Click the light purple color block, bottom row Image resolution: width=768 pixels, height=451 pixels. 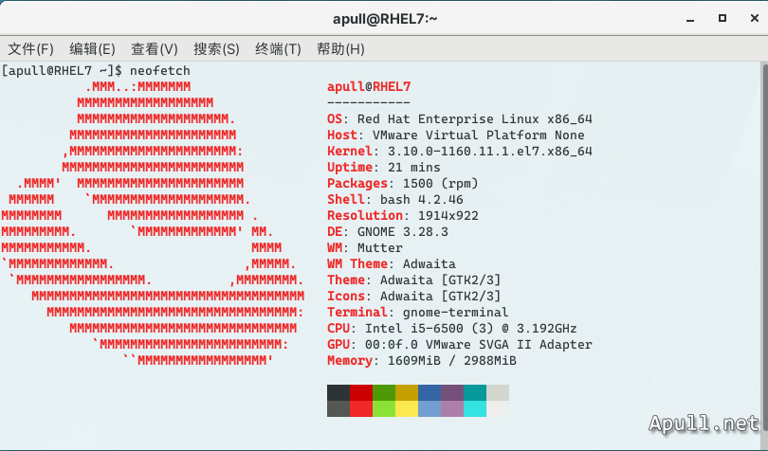coord(452,409)
